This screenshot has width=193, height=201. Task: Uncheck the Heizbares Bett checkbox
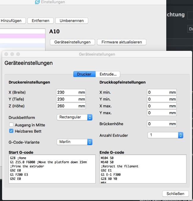point(11,131)
